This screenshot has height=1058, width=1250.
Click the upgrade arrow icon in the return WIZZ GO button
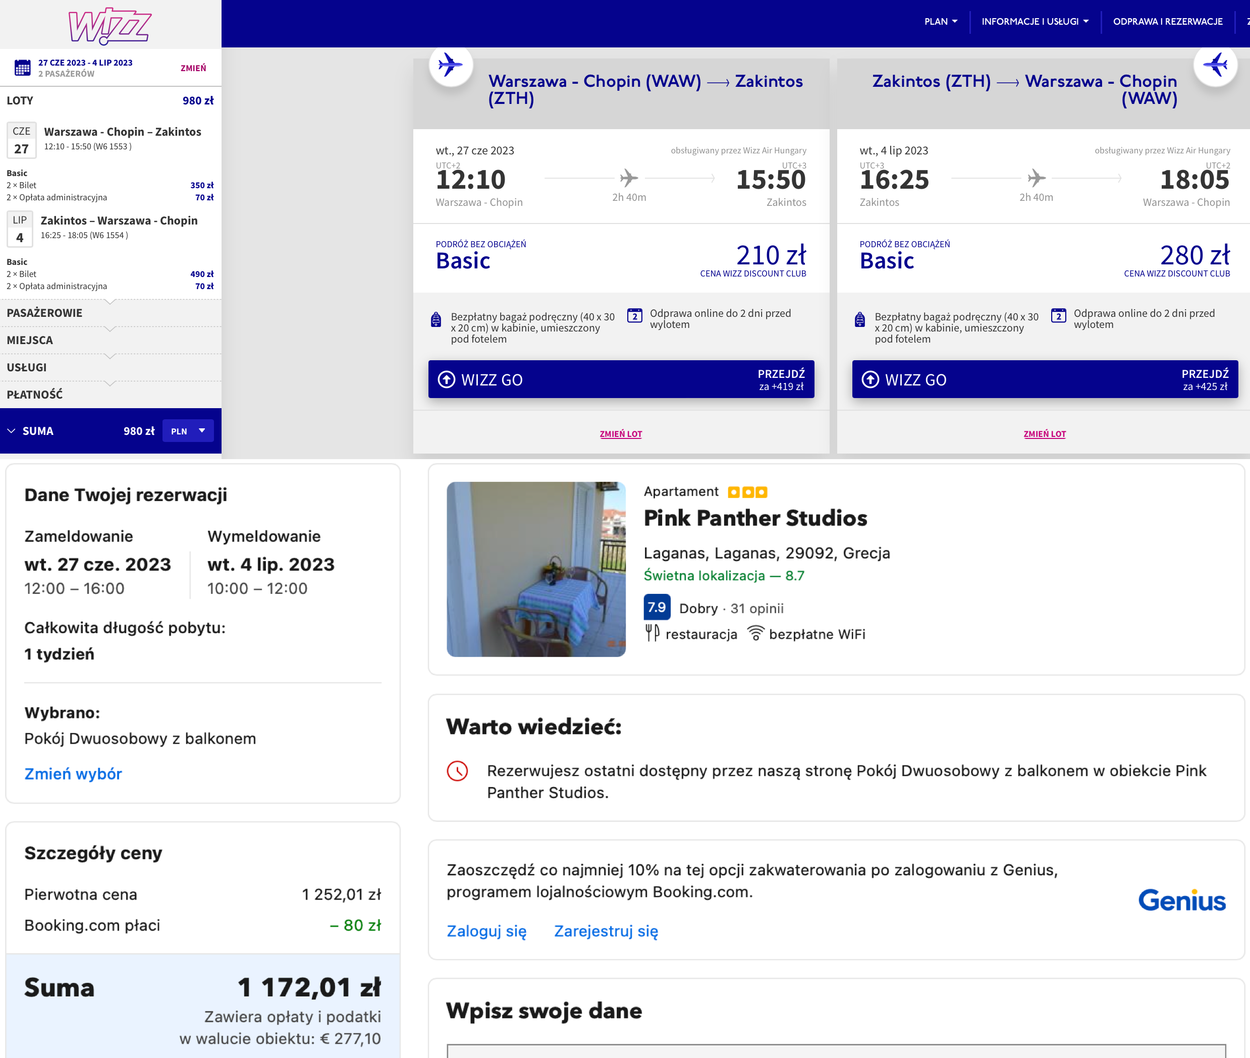click(871, 379)
